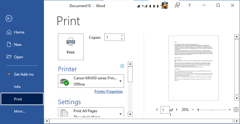240x124 pixels.
Task: Go to previous page arrow in preview
Action: [x=156, y=110]
